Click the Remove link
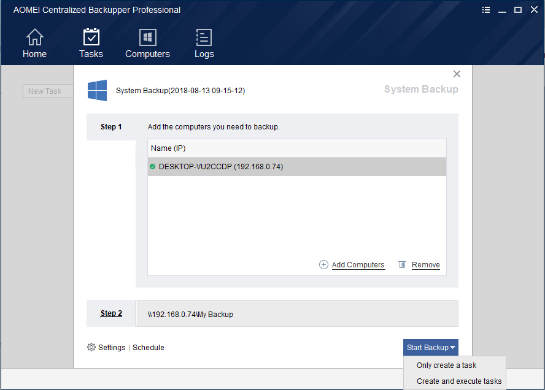Screen dimensions: 545x390 click(426, 265)
